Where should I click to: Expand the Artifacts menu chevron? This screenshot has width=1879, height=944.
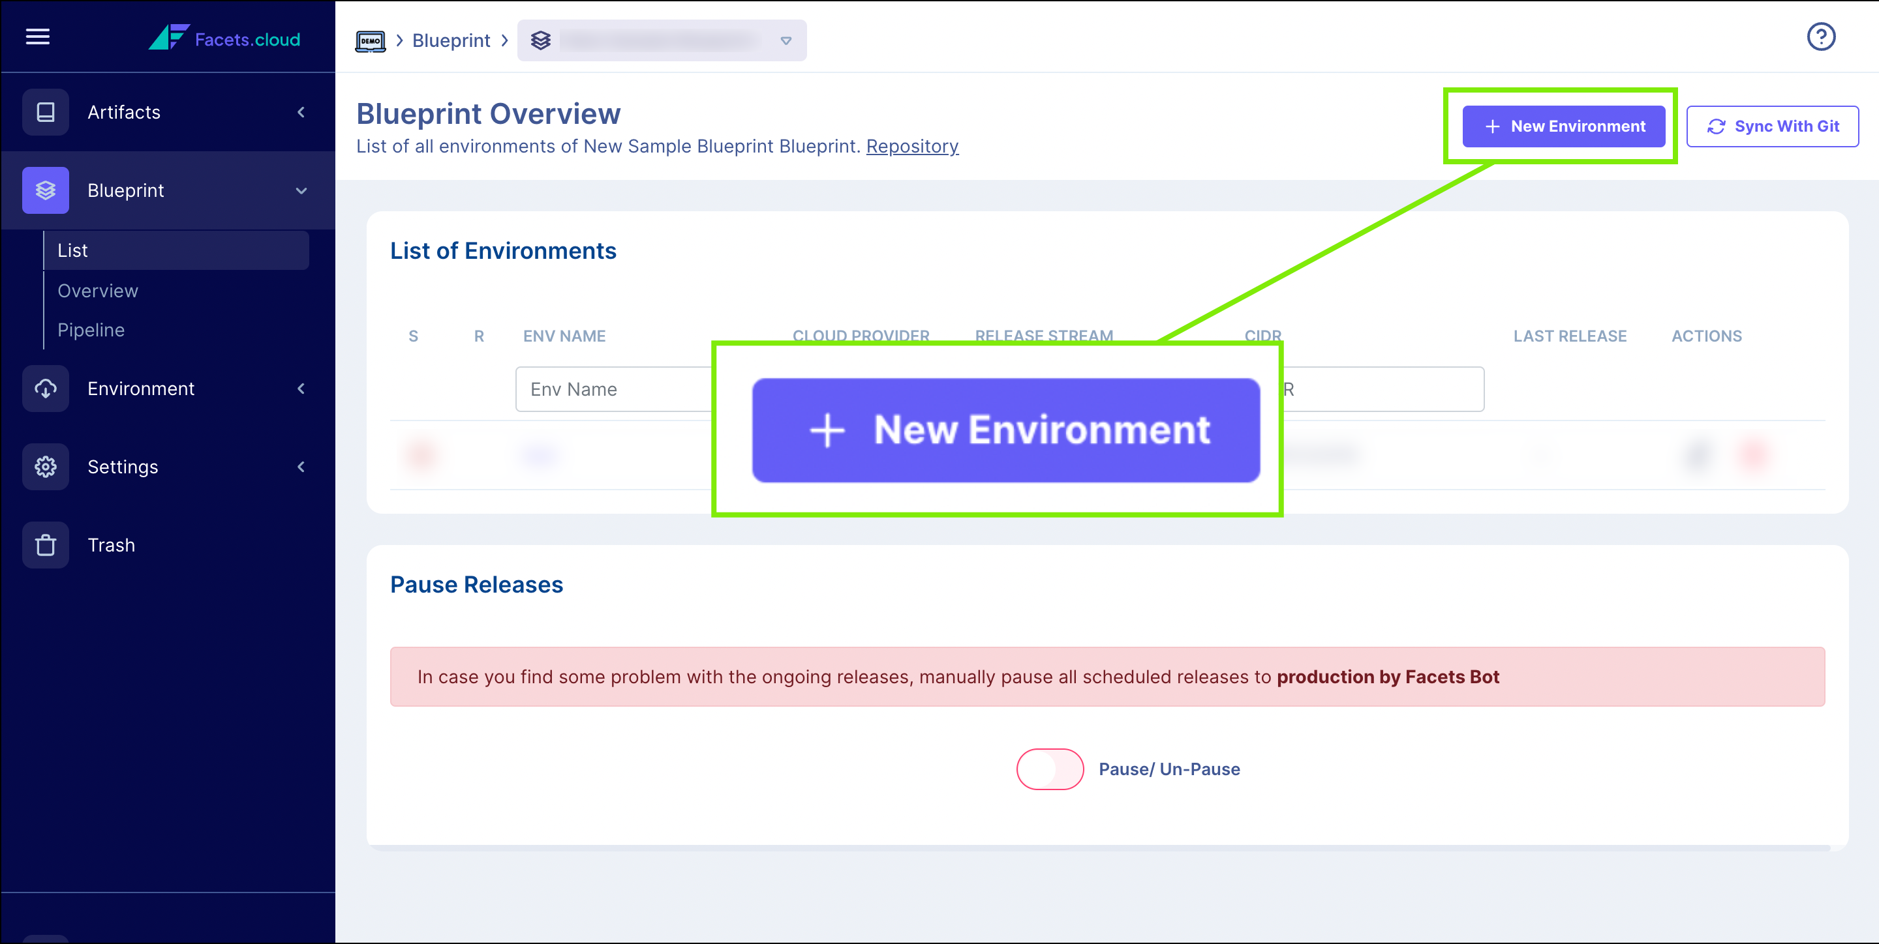click(x=301, y=112)
